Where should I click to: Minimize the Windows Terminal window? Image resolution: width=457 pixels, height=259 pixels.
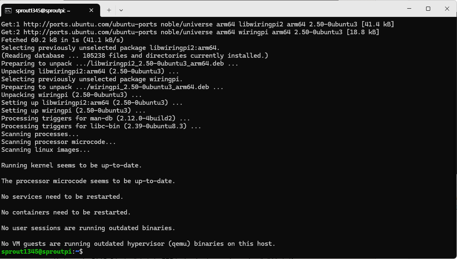(x=409, y=9)
